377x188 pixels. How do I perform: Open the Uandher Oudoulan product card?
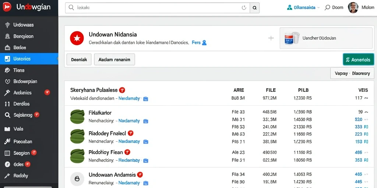point(327,38)
